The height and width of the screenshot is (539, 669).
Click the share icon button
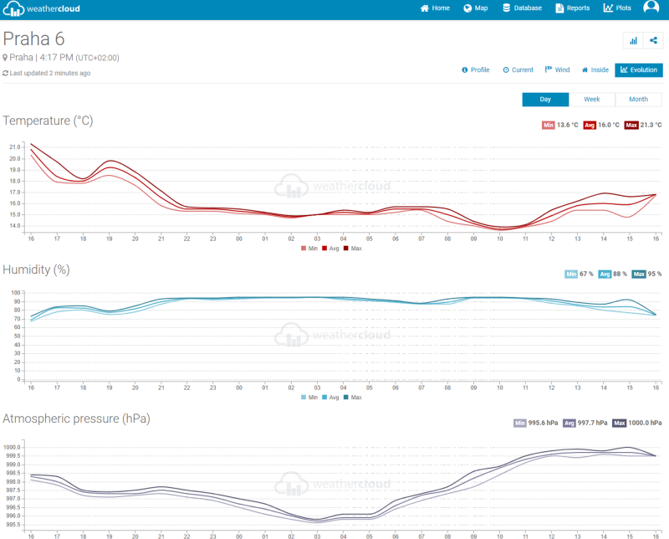pos(653,40)
